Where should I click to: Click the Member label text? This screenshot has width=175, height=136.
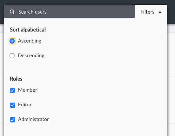(x=28, y=90)
